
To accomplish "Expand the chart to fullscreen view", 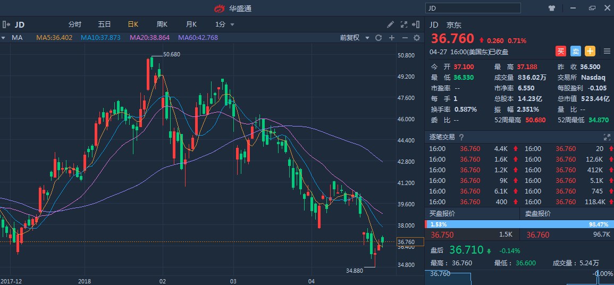I will point(403,24).
